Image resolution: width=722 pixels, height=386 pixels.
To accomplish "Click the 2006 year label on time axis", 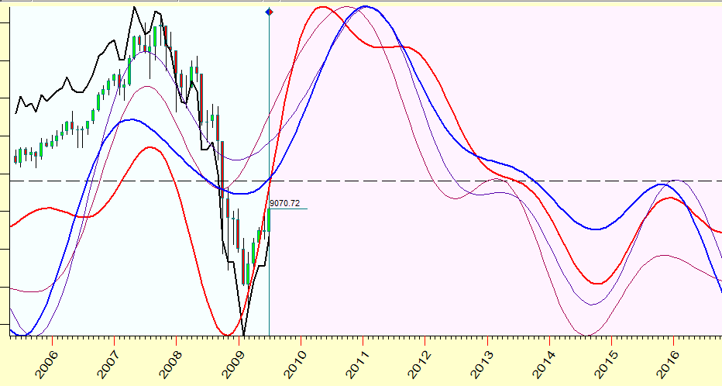I will [46, 364].
